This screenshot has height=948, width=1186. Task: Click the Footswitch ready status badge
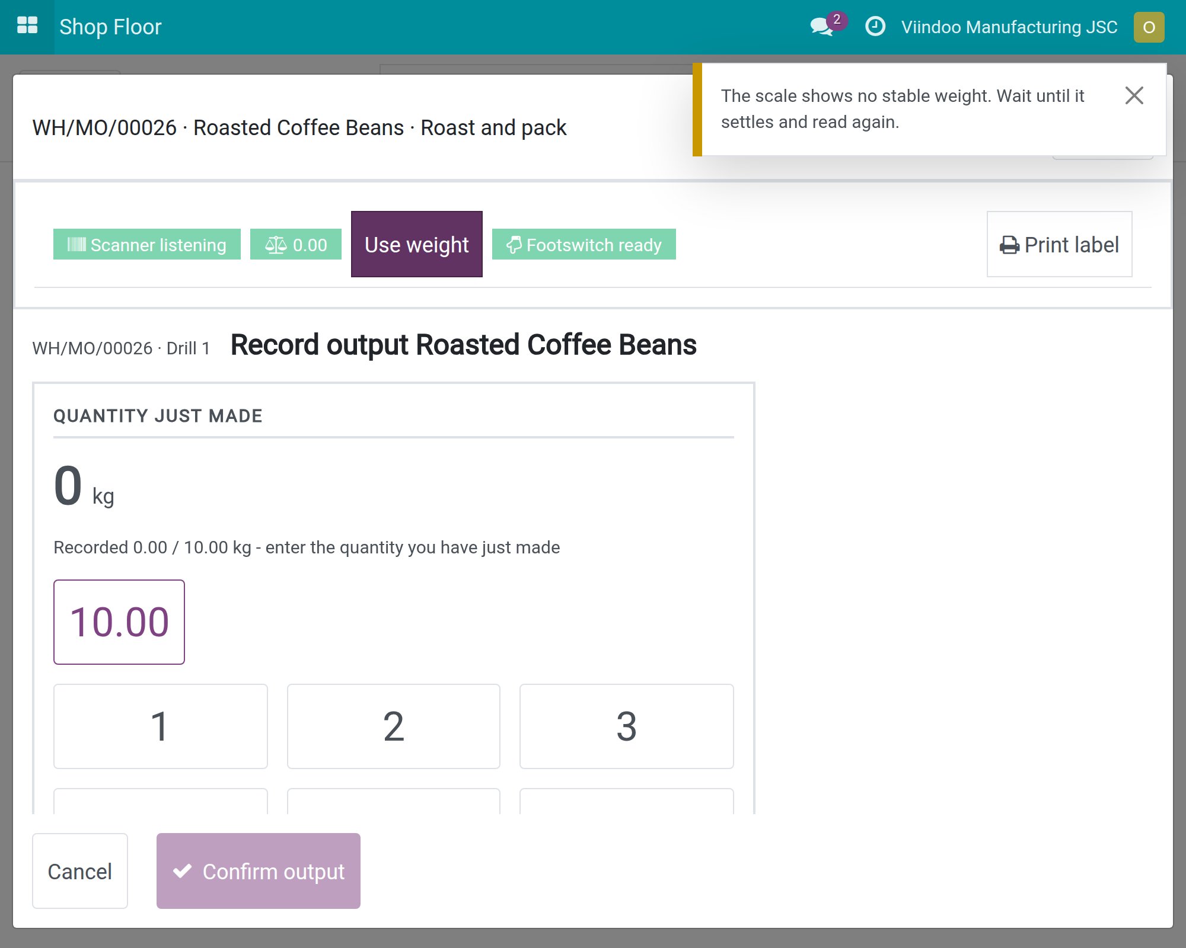tap(584, 244)
